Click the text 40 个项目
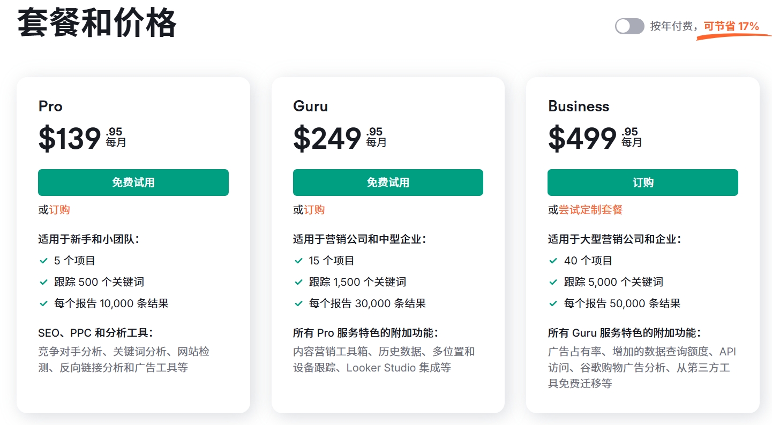 (x=588, y=261)
